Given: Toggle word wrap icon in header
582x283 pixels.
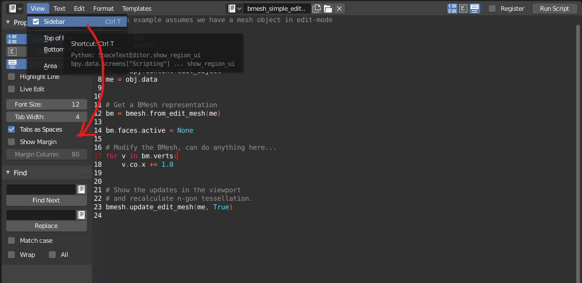Looking at the screenshot, I should 463,9.
